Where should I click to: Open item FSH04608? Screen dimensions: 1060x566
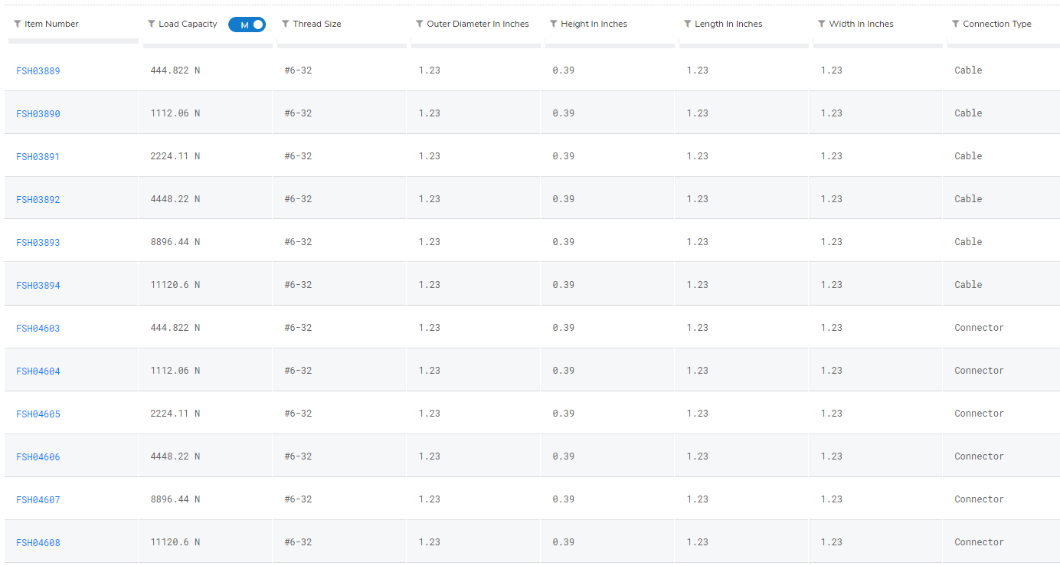(x=38, y=543)
